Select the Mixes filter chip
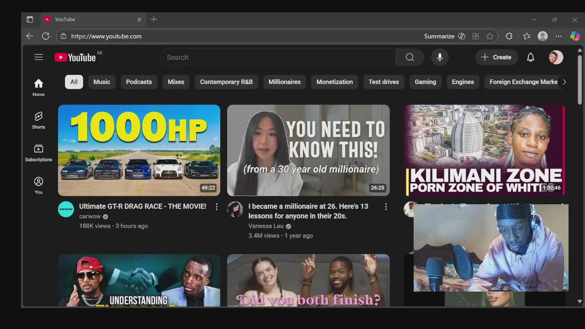 coord(176,82)
